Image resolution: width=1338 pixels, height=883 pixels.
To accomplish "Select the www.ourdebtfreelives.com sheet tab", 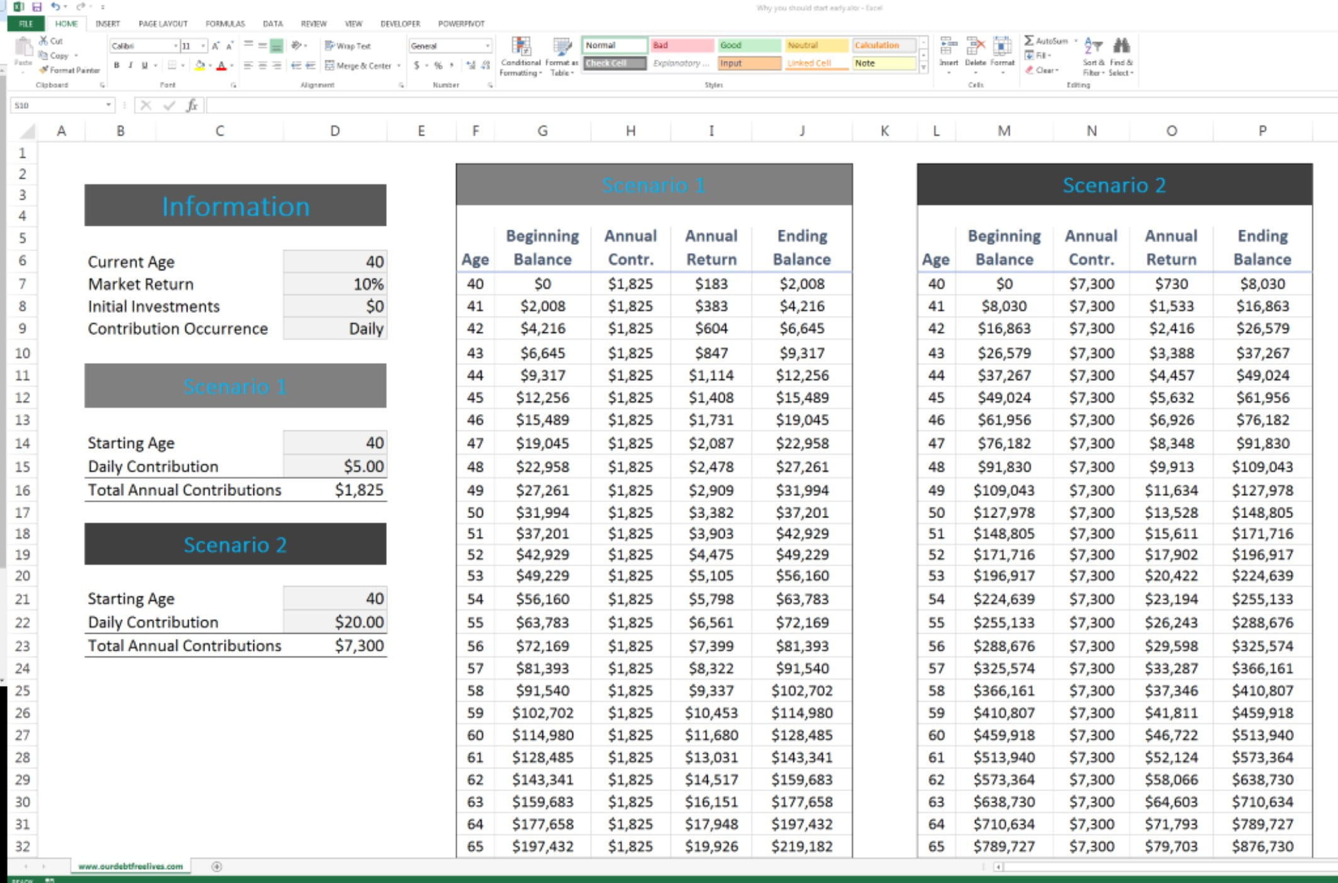I will (x=131, y=867).
